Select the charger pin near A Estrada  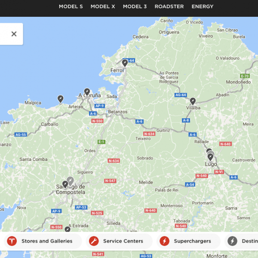pos(68,229)
